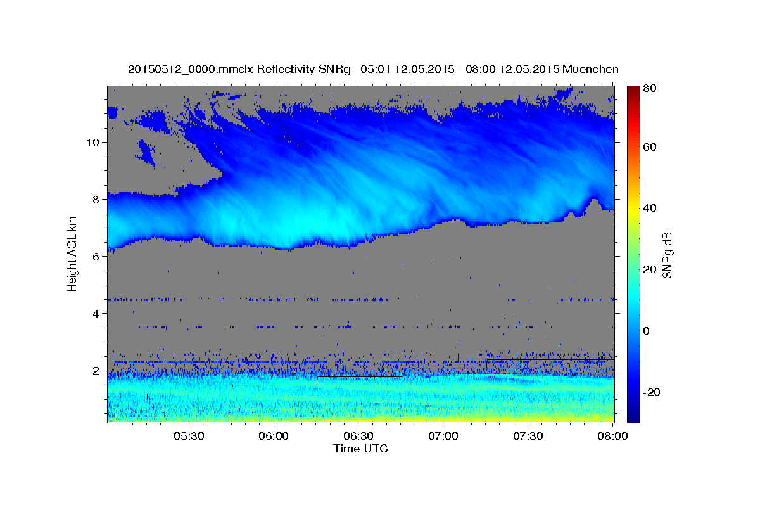Screen dimensions: 760x507
Task: Click the 05:30 time tick label
Action: pos(189,437)
